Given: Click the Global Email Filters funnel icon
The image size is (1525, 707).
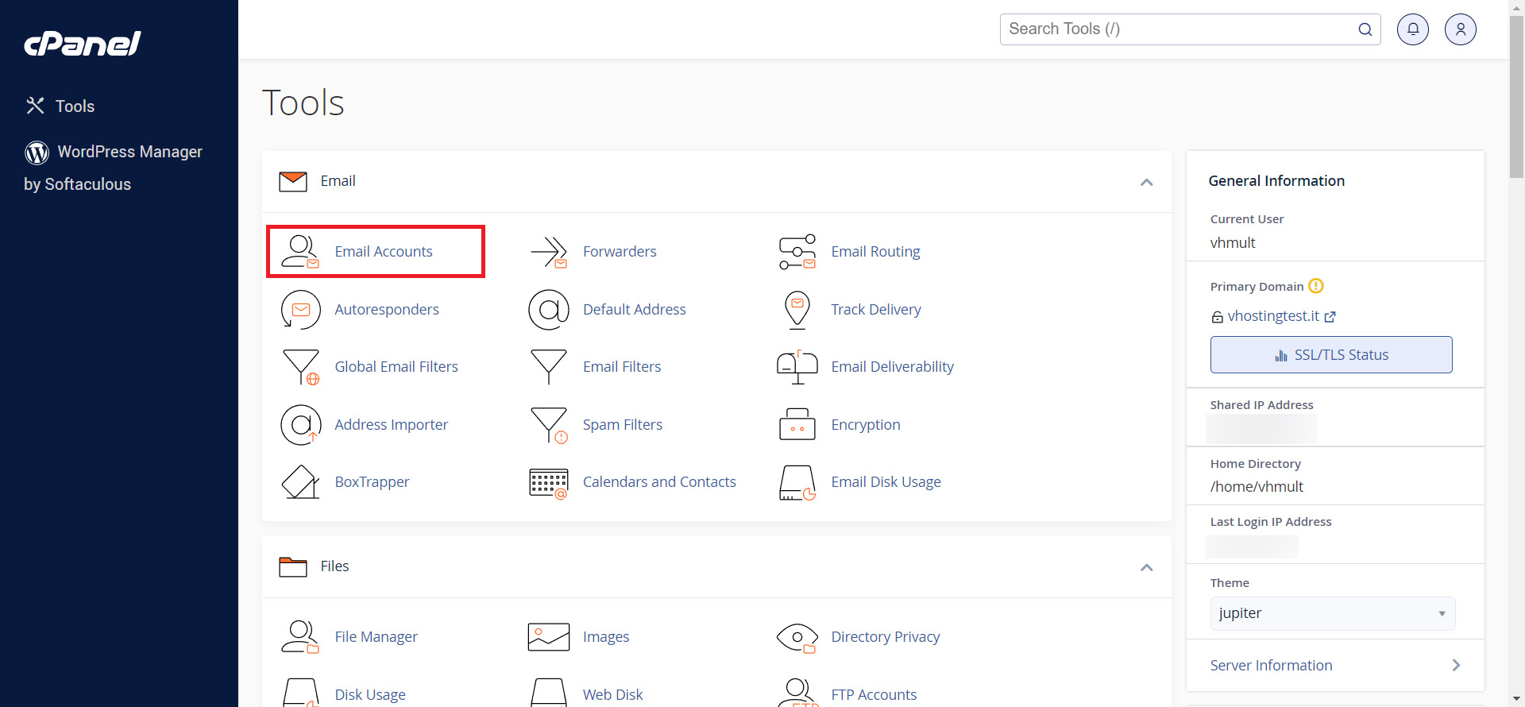Looking at the screenshot, I should coord(301,367).
